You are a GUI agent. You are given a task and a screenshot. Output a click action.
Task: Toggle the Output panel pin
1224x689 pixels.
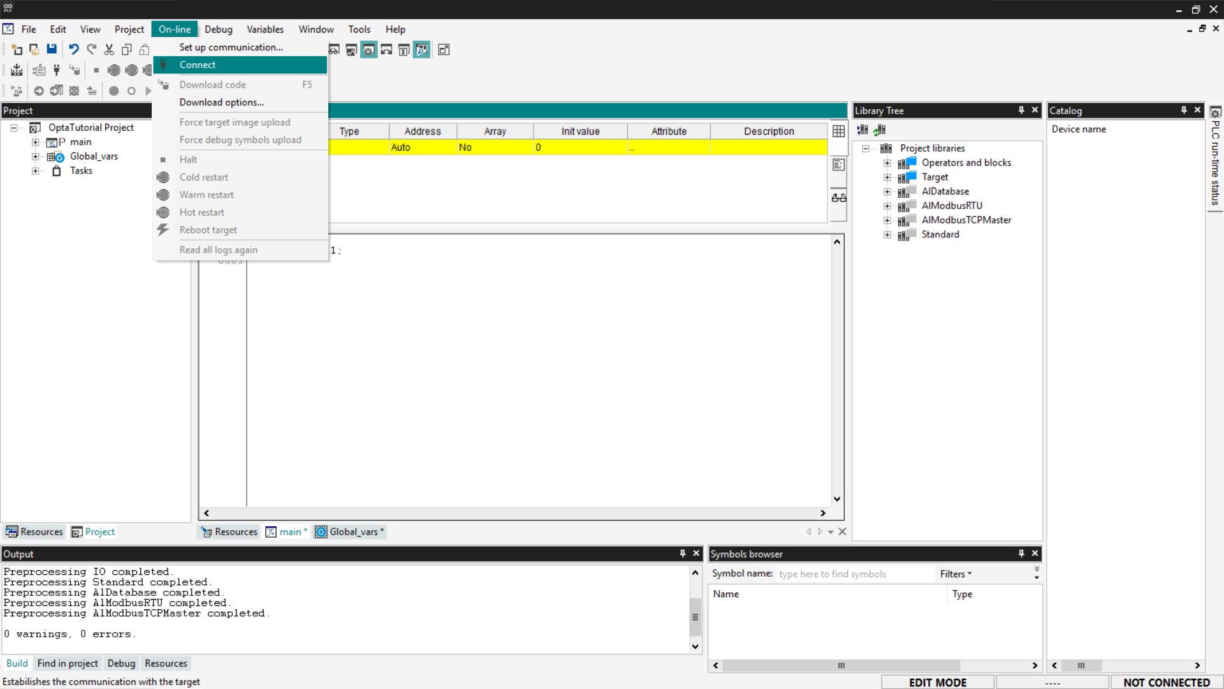point(682,554)
